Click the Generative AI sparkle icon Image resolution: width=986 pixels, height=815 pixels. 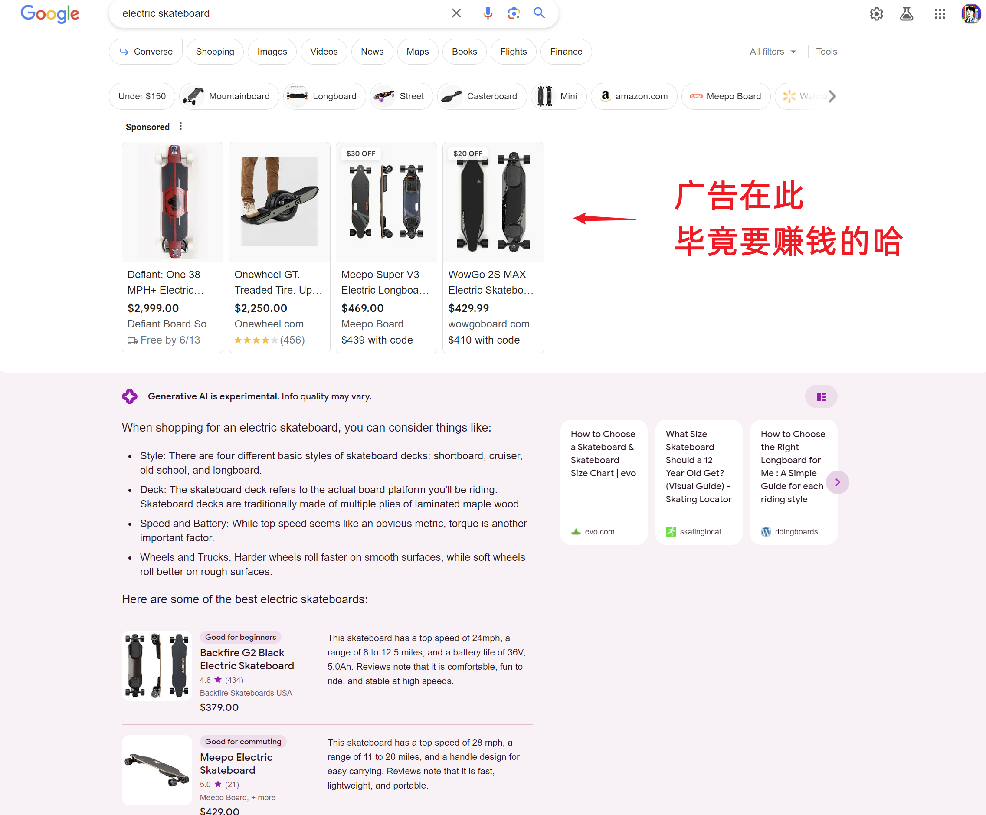coord(130,396)
